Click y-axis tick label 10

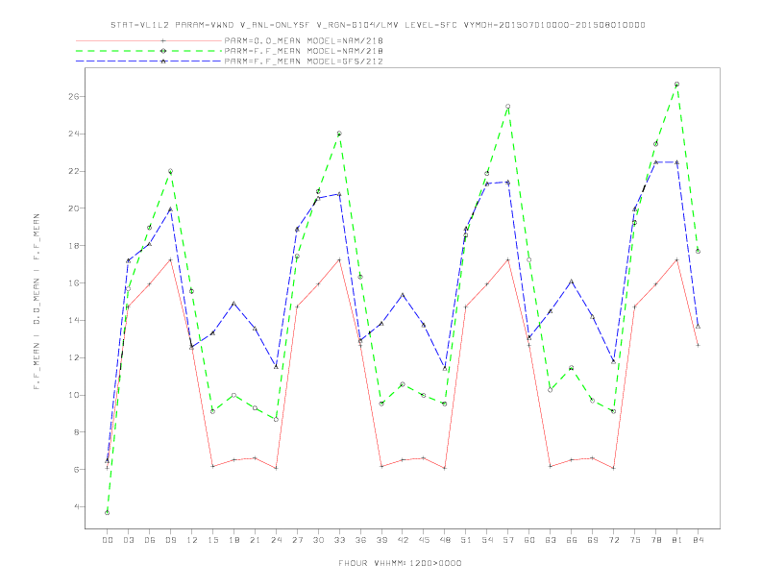(73, 396)
